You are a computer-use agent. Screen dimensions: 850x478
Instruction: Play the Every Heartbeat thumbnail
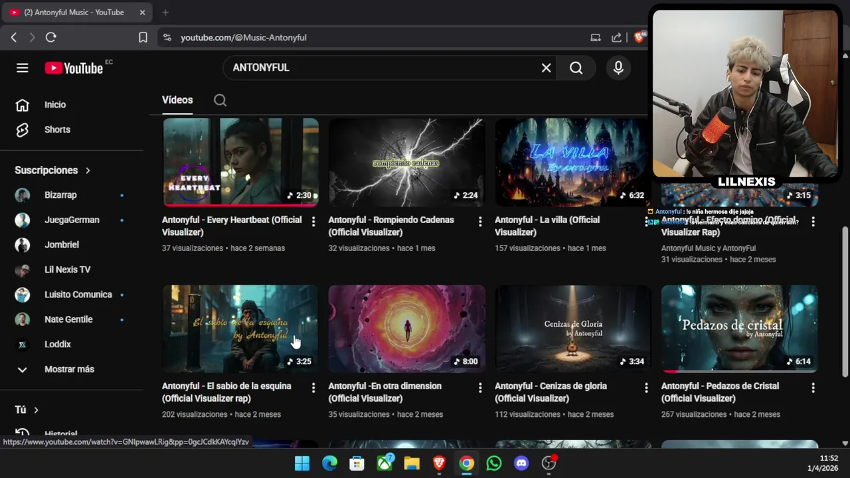pyautogui.click(x=241, y=162)
